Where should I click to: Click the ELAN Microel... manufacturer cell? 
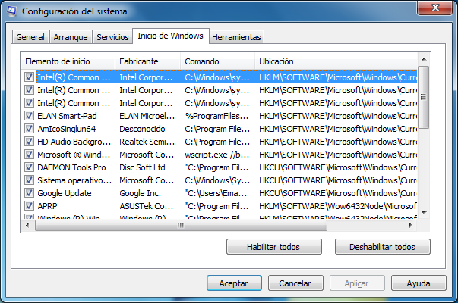pos(147,116)
